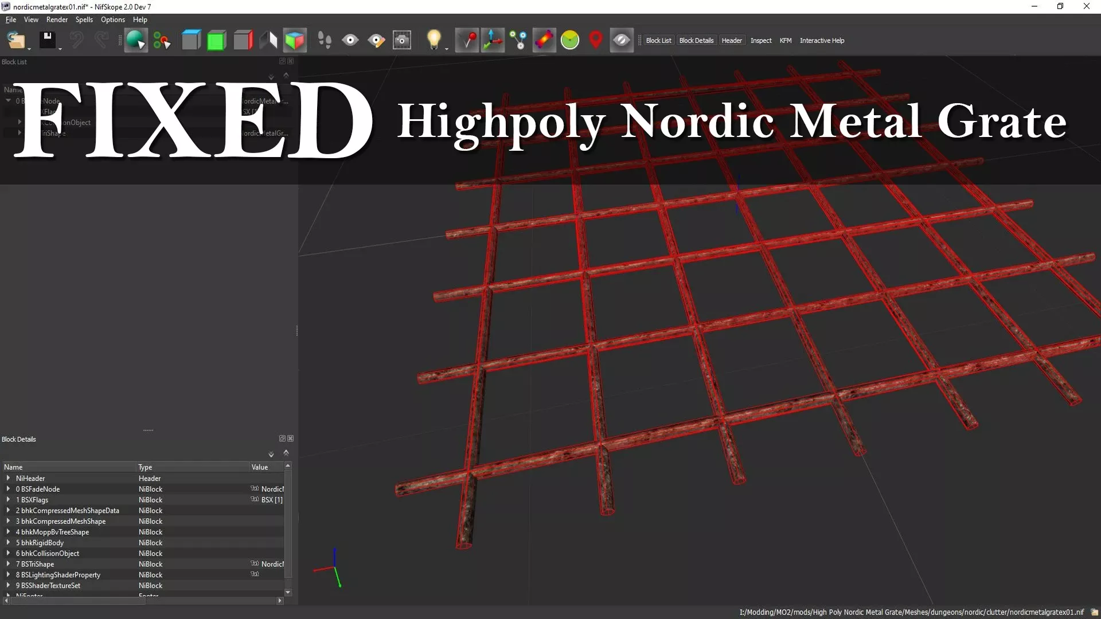This screenshot has width=1101, height=619.
Task: Open the Spells menu
Action: click(84, 19)
